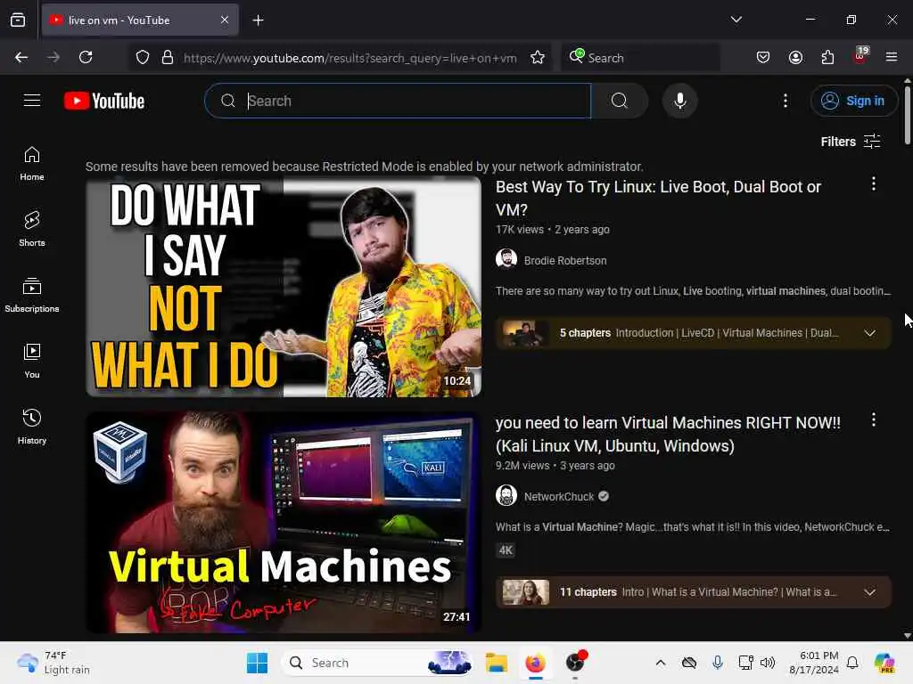Viewport: 913px width, 684px height.
Task: Click the tracking protection shield icon
Action: click(143, 57)
